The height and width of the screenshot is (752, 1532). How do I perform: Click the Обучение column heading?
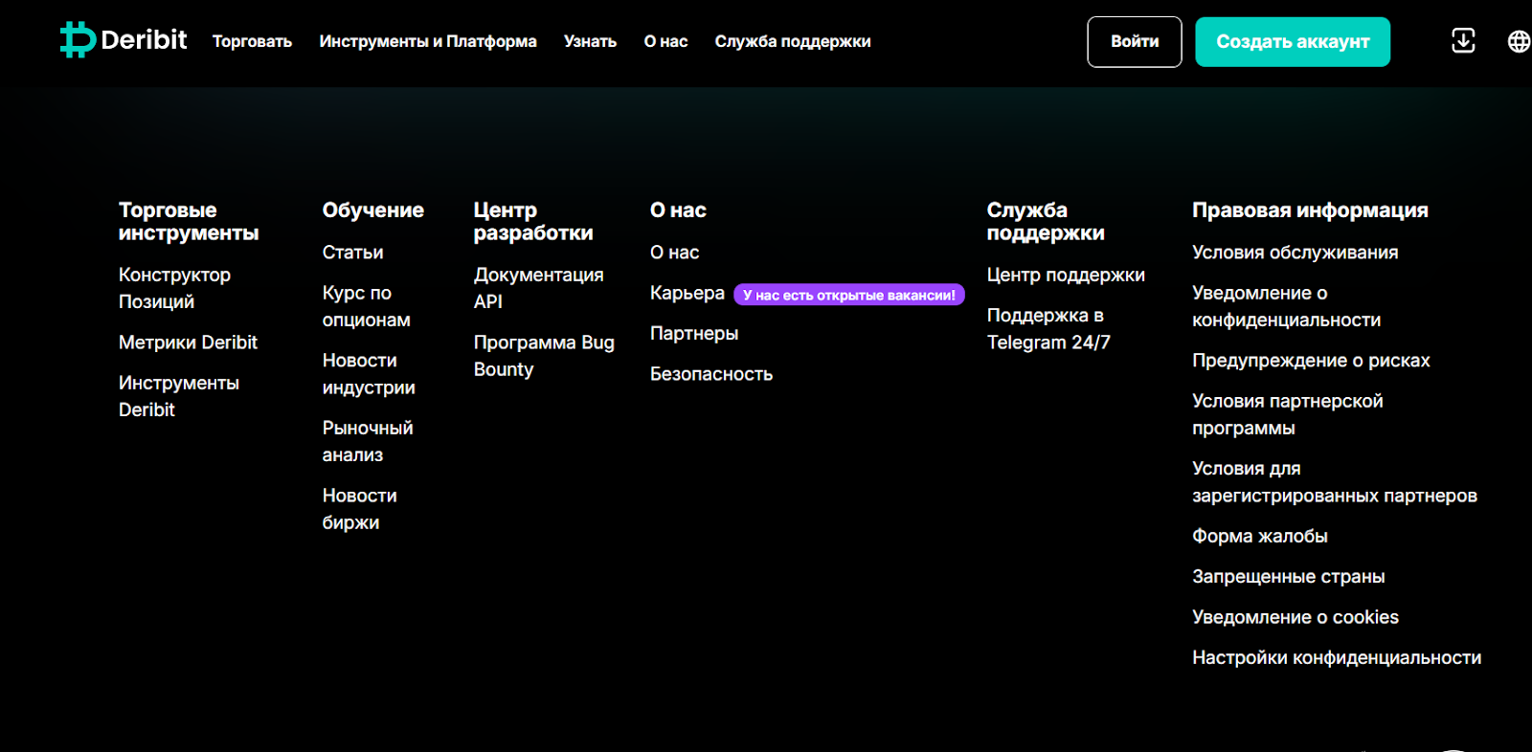pyautogui.click(x=373, y=210)
